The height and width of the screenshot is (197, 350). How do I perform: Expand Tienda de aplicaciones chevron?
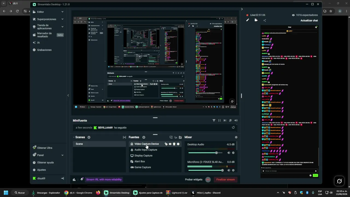click(62, 27)
